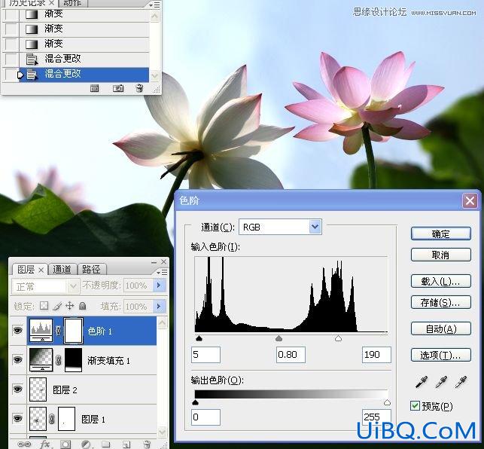Open the Layers panel flyout menu
This screenshot has width=484, height=449.
162,272
